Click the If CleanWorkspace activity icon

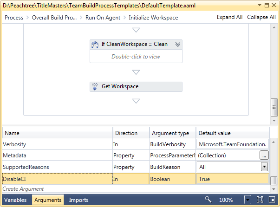95,45
